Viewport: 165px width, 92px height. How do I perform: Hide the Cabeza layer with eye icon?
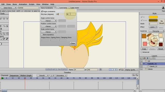coord(142,69)
